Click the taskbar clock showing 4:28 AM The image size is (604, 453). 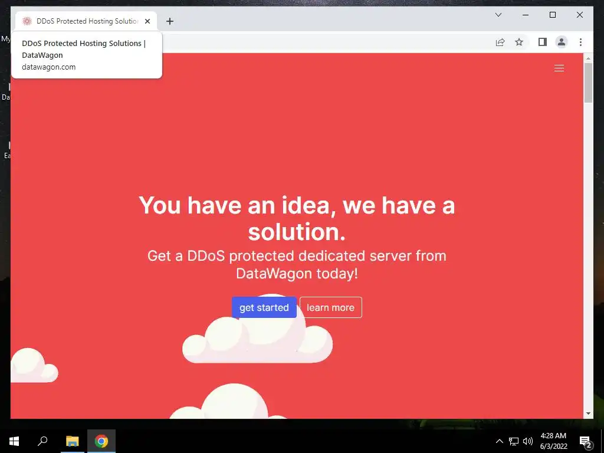point(553,441)
